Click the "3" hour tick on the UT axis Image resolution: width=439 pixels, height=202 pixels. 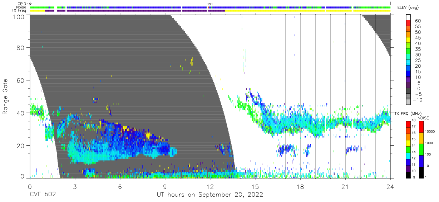coord(75,187)
